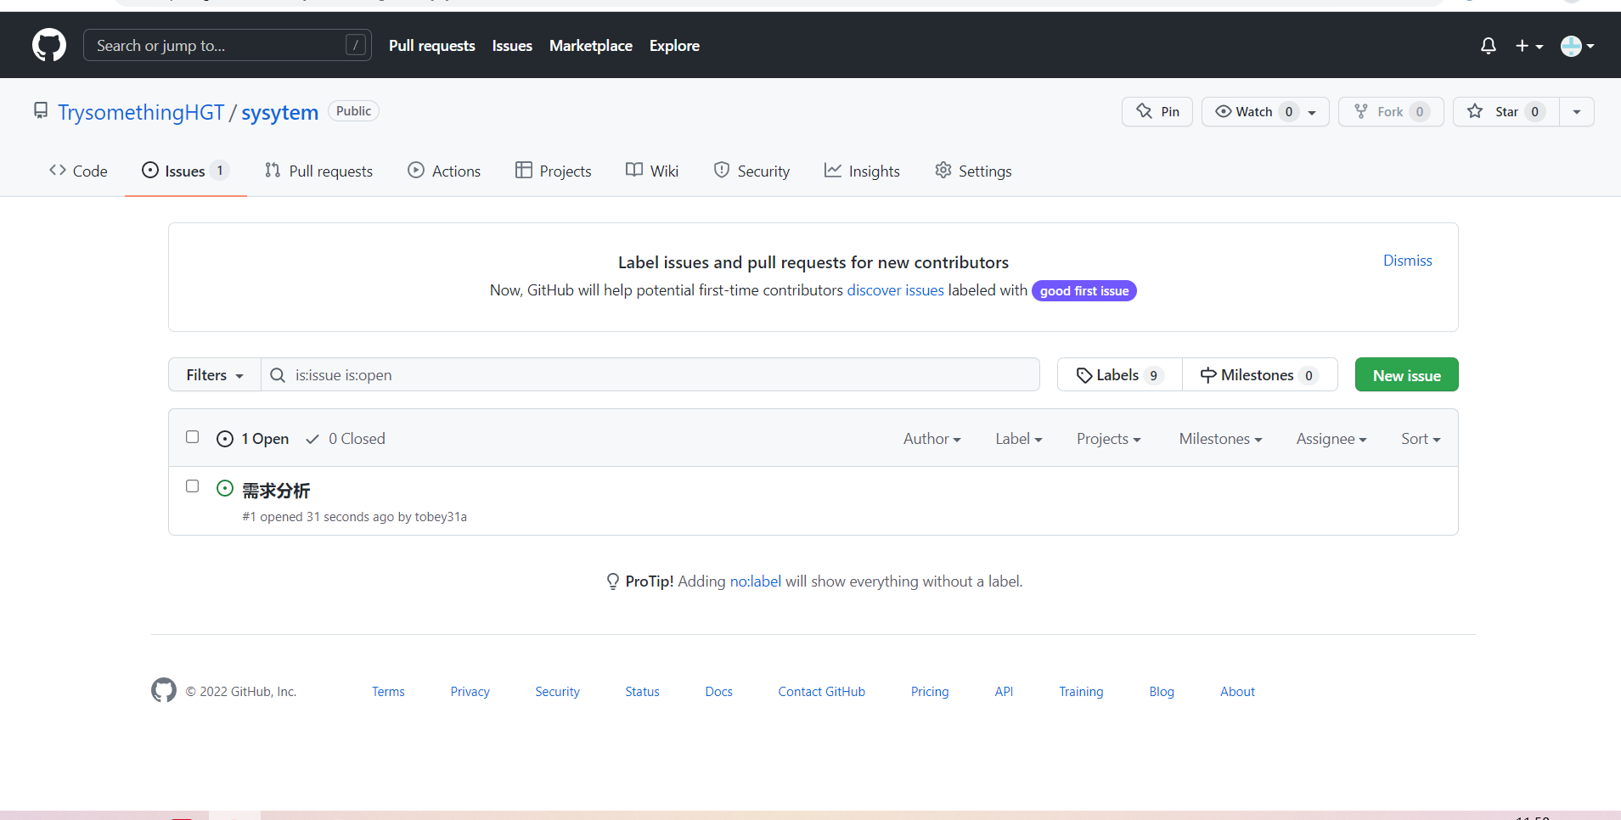Click the GitHub Octocat logo in header
Viewport: 1621px width, 820px height.
click(49, 45)
